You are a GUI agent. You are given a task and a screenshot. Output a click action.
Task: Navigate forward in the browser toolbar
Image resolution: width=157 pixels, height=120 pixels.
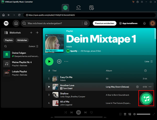[x=14, y=15]
